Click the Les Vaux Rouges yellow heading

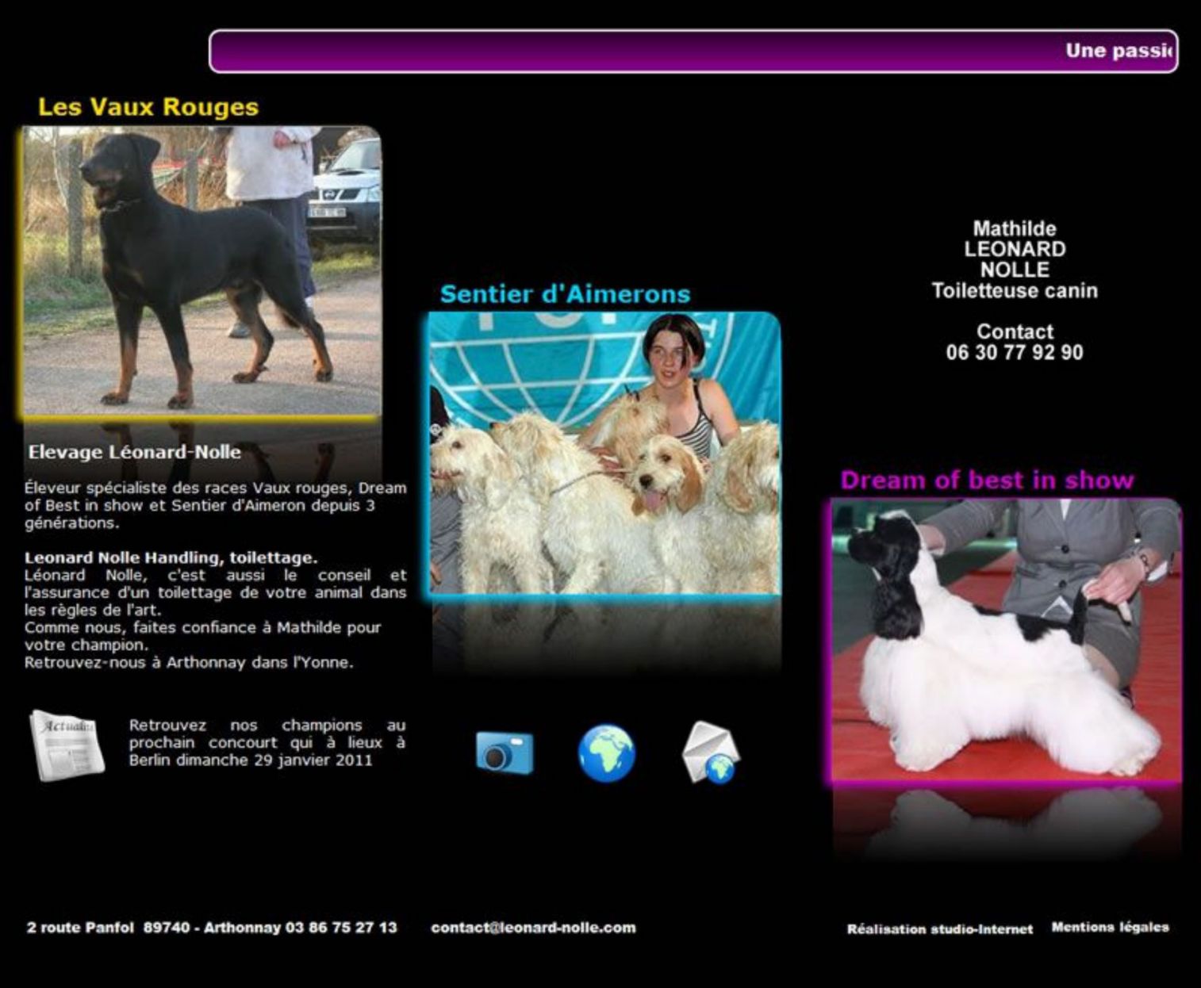pos(148,107)
